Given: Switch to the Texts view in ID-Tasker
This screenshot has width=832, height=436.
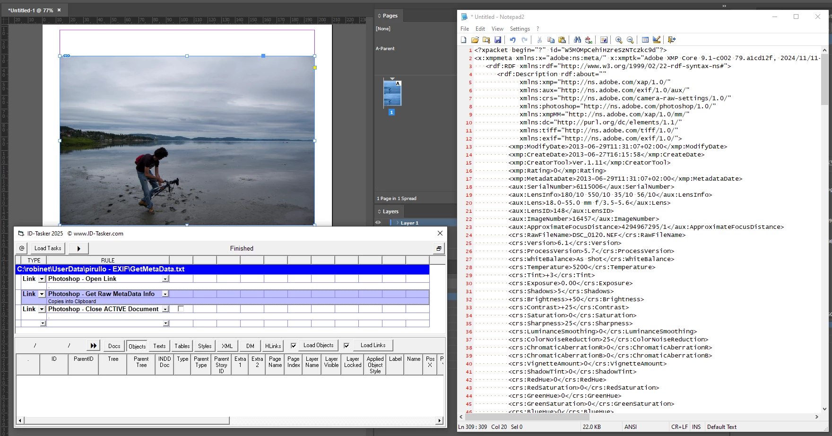Looking at the screenshot, I should (x=159, y=346).
